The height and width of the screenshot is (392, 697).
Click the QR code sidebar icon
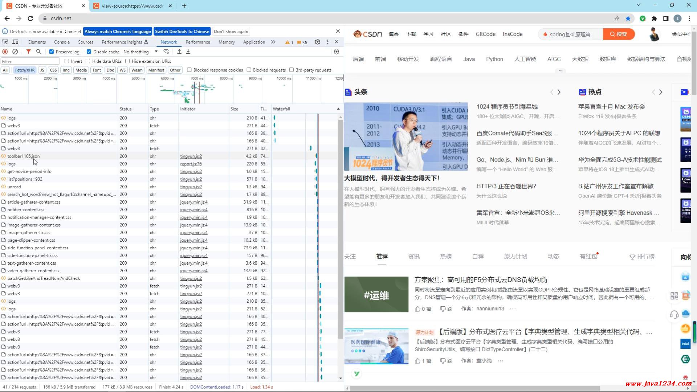674,296
